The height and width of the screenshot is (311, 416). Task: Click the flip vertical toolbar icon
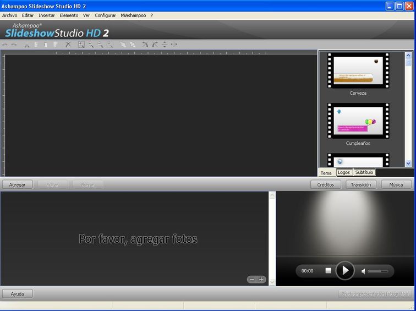click(x=165, y=45)
